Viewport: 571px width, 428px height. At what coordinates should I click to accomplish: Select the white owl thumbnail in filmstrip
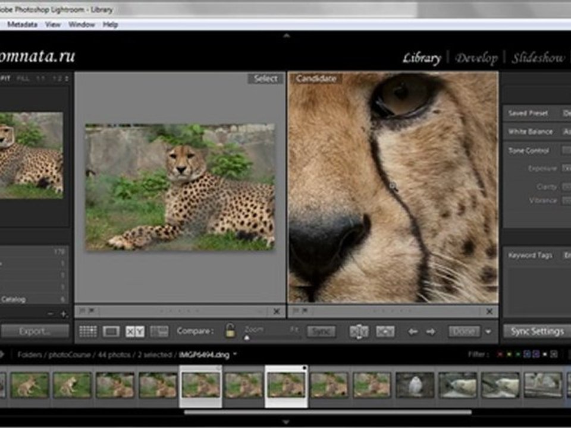[415, 385]
